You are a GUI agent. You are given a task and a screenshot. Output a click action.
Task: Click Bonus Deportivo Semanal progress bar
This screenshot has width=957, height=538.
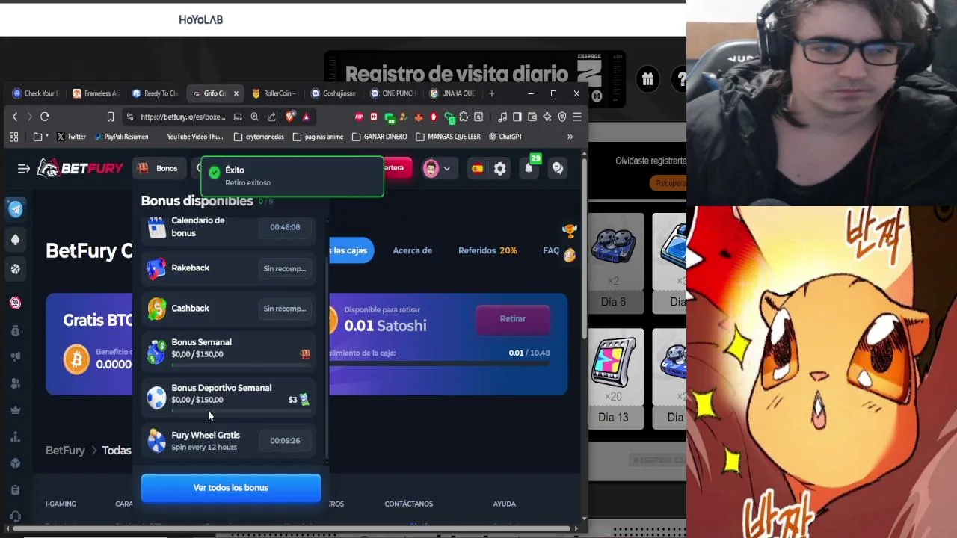click(241, 410)
